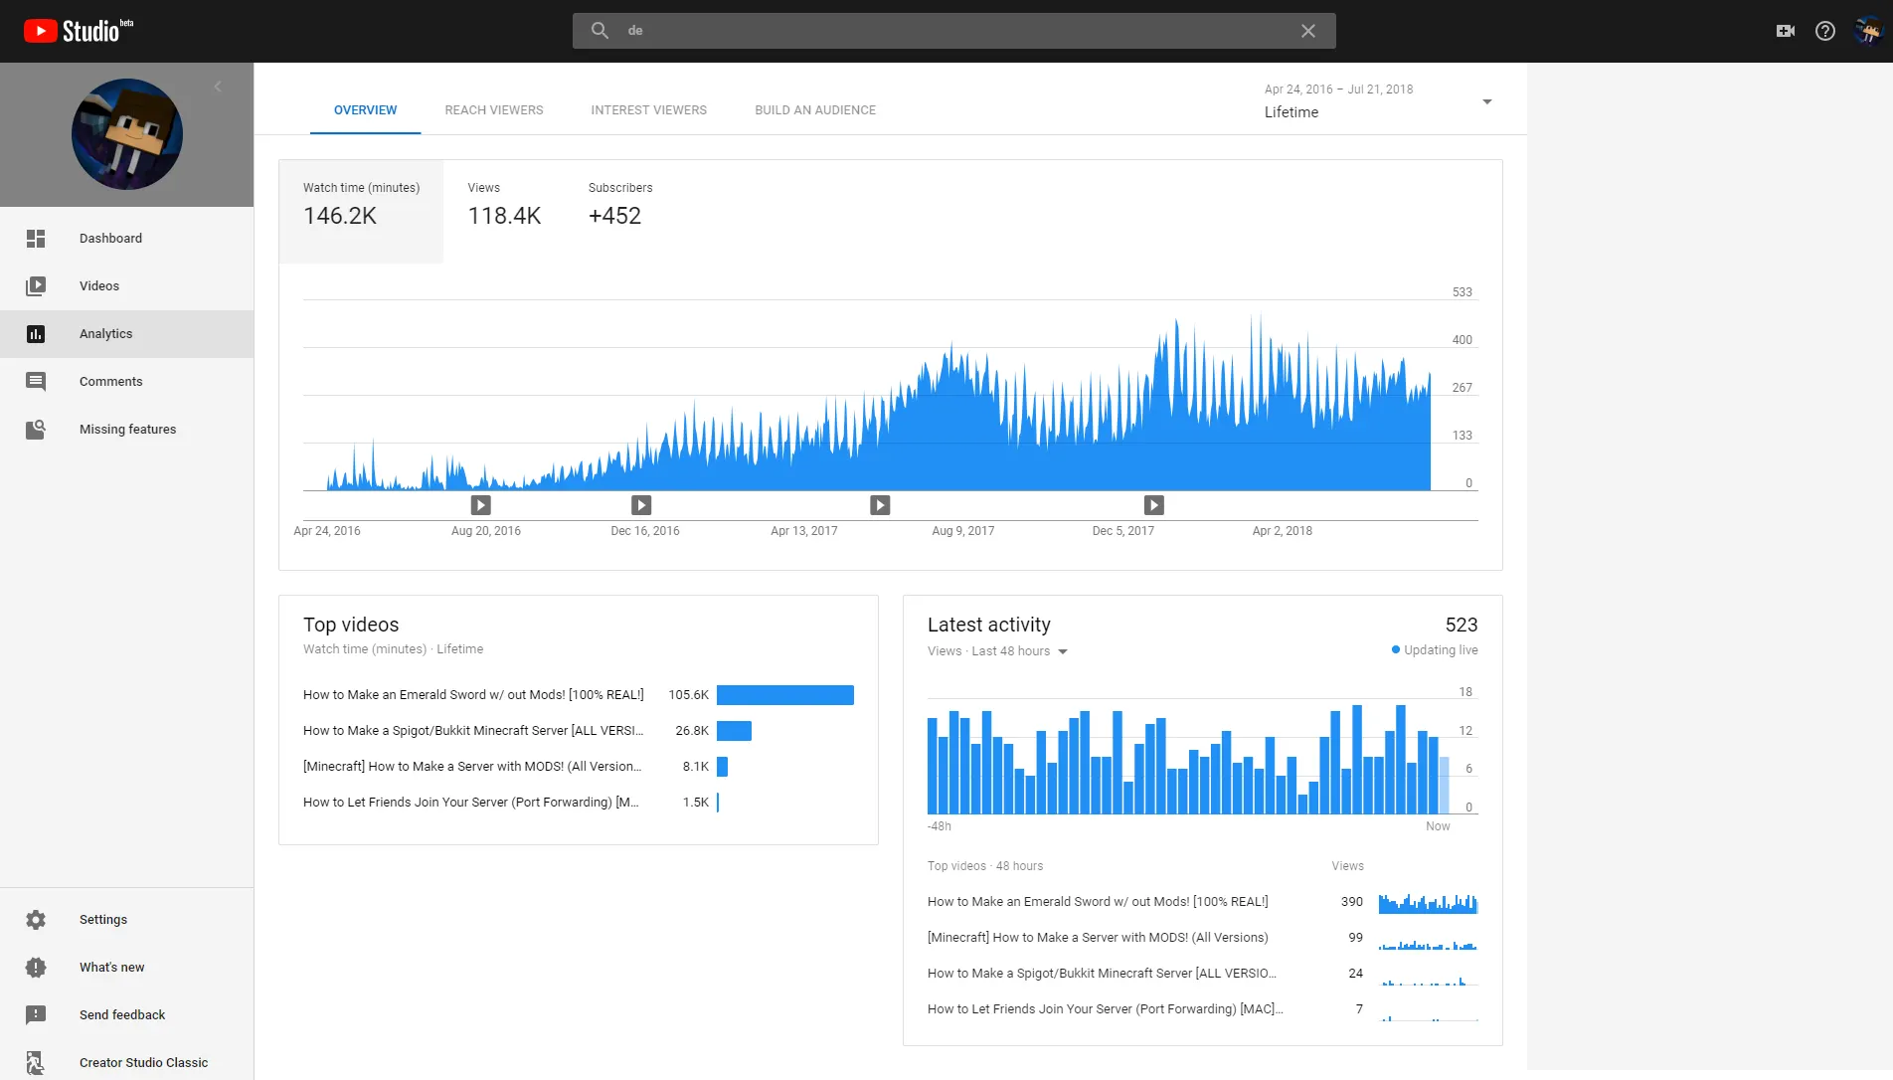Click the Comments sidebar icon

click(36, 382)
